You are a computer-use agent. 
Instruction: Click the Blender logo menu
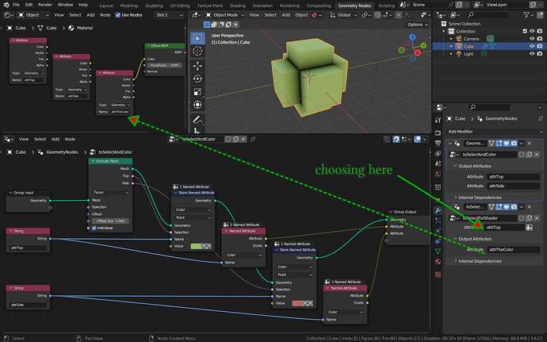tap(6, 5)
